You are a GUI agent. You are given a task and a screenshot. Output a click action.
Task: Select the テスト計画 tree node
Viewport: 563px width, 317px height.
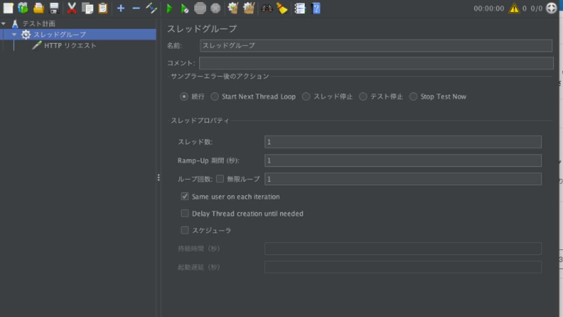39,24
